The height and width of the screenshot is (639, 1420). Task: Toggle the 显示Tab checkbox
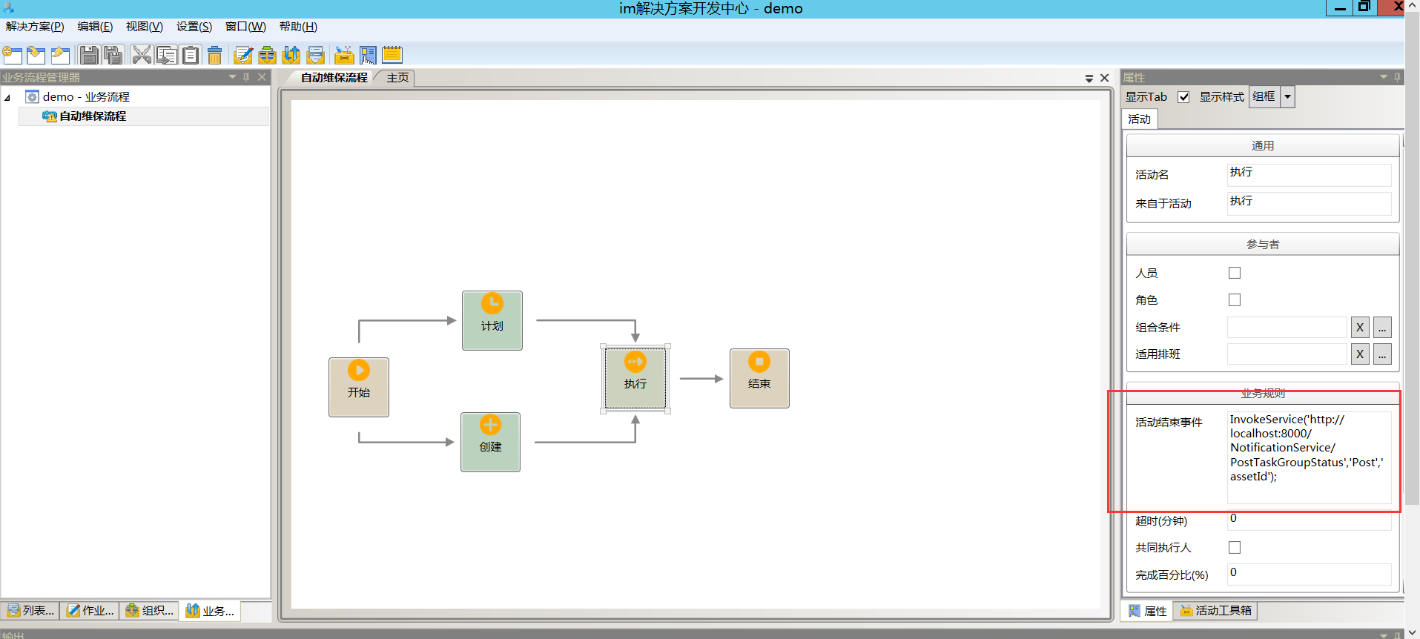click(1183, 97)
